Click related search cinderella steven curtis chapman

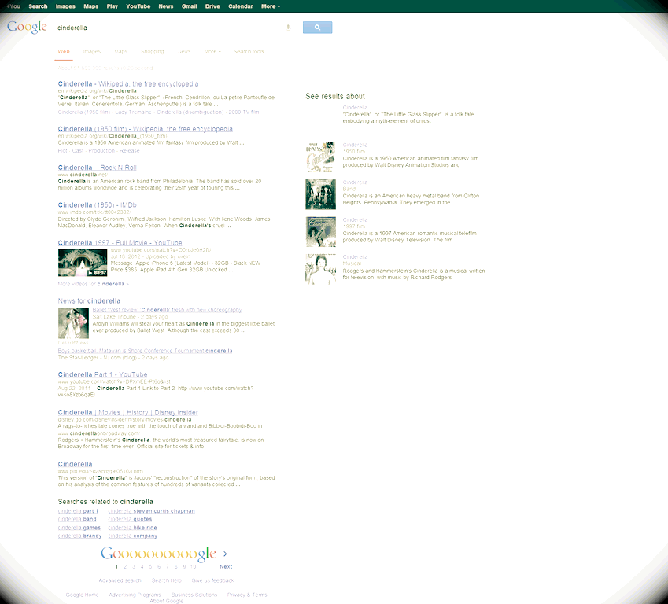tap(152, 511)
